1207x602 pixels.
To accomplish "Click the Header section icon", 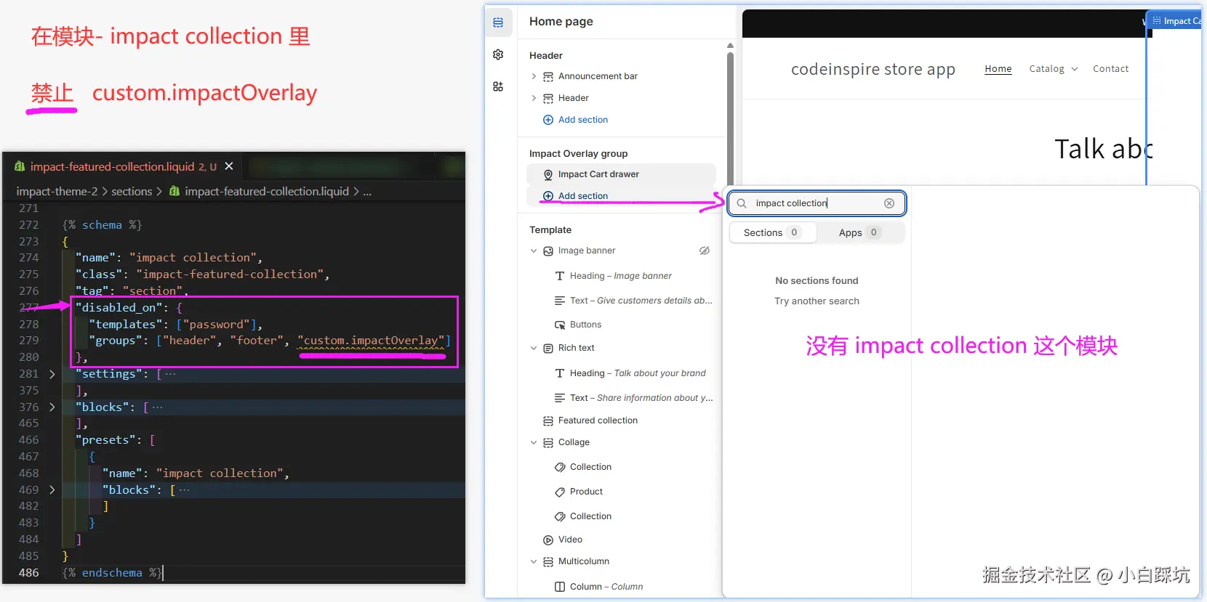I will pos(548,98).
